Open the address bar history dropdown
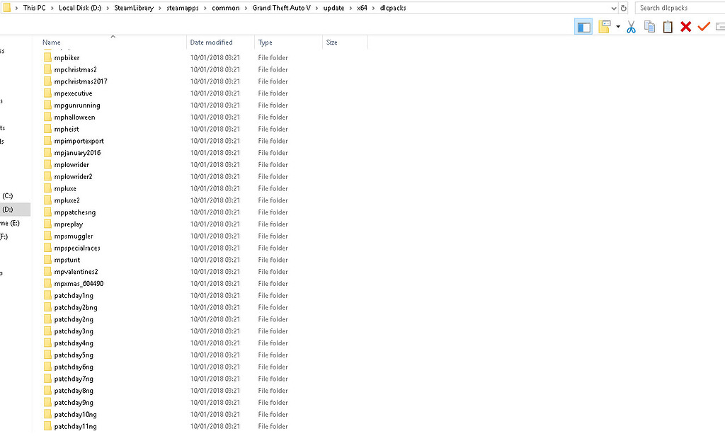Screen dimensions: 725x436 614,8
